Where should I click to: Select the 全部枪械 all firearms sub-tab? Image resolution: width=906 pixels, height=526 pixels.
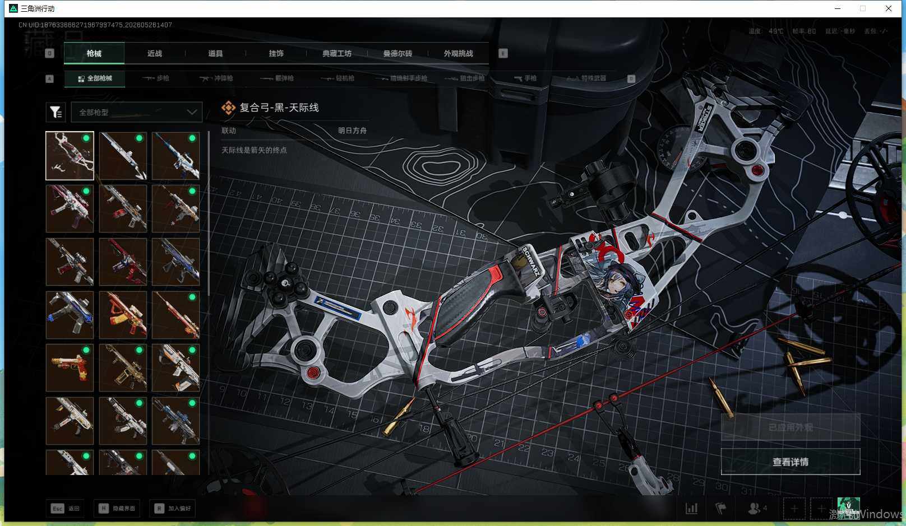point(95,78)
